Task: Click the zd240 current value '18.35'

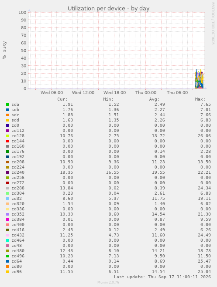Action: click(66, 172)
